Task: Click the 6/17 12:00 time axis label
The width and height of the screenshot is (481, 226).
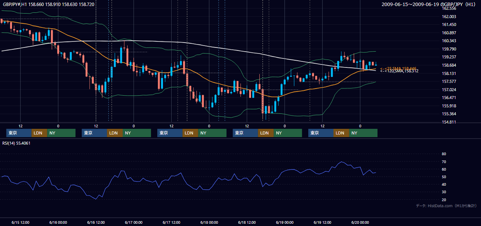Action: pyautogui.click(x=171, y=222)
